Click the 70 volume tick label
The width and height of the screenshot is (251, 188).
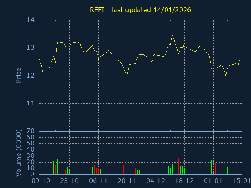tap(31, 131)
